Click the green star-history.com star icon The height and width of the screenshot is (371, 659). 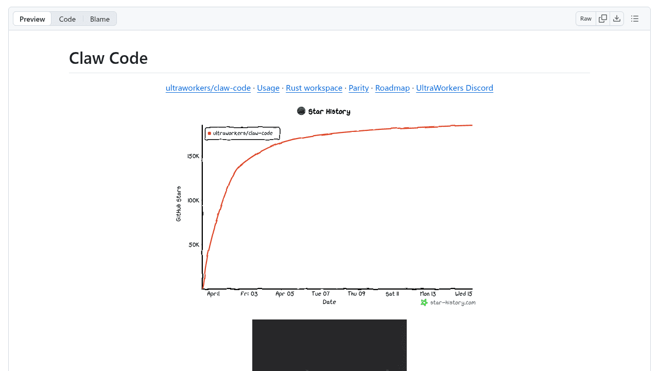click(424, 302)
